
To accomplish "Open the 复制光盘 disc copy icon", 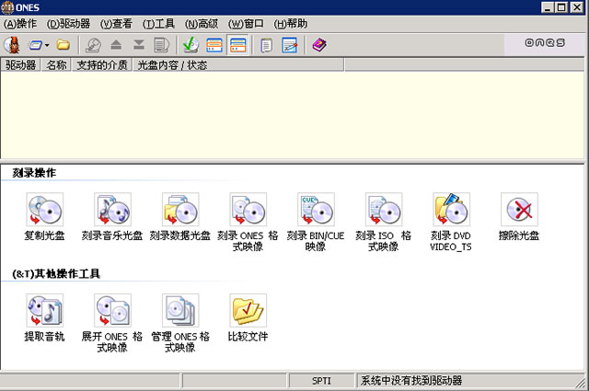I will (45, 210).
